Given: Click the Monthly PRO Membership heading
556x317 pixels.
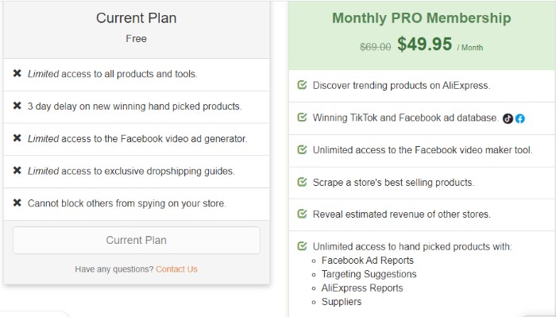Looking at the screenshot, I should 422,18.
